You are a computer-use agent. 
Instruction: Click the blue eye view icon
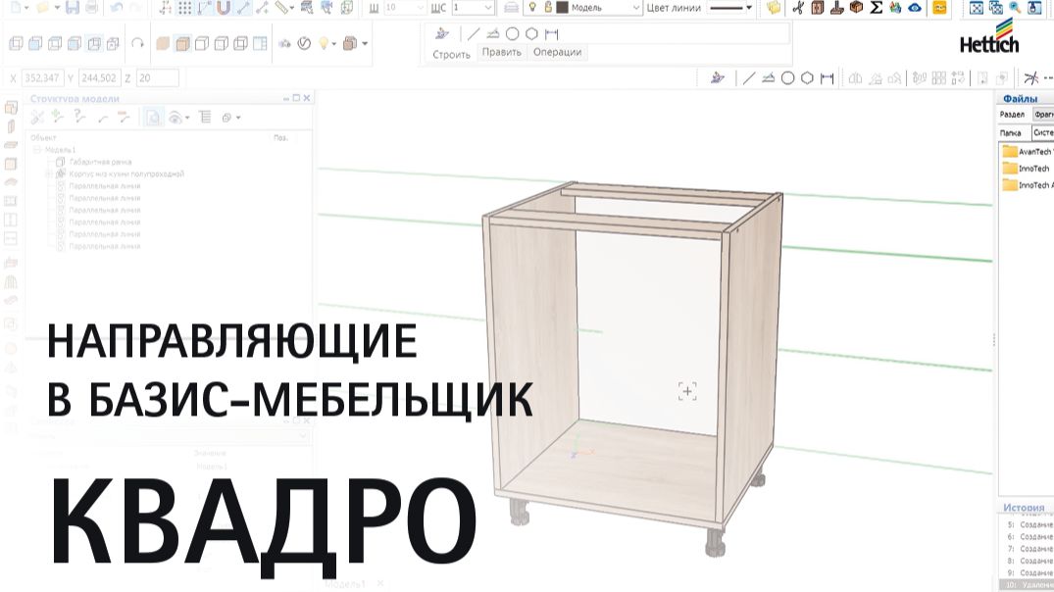pos(915,8)
